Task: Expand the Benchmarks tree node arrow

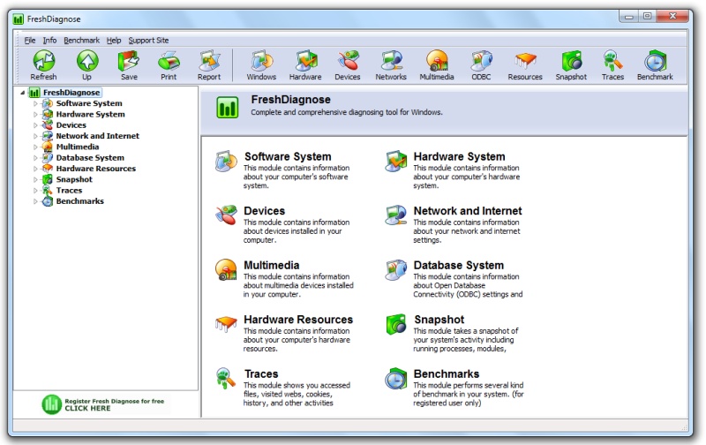Action: click(35, 201)
